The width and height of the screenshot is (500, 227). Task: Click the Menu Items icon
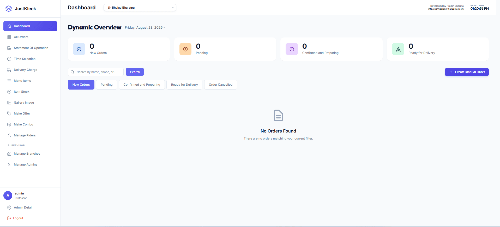(9, 81)
